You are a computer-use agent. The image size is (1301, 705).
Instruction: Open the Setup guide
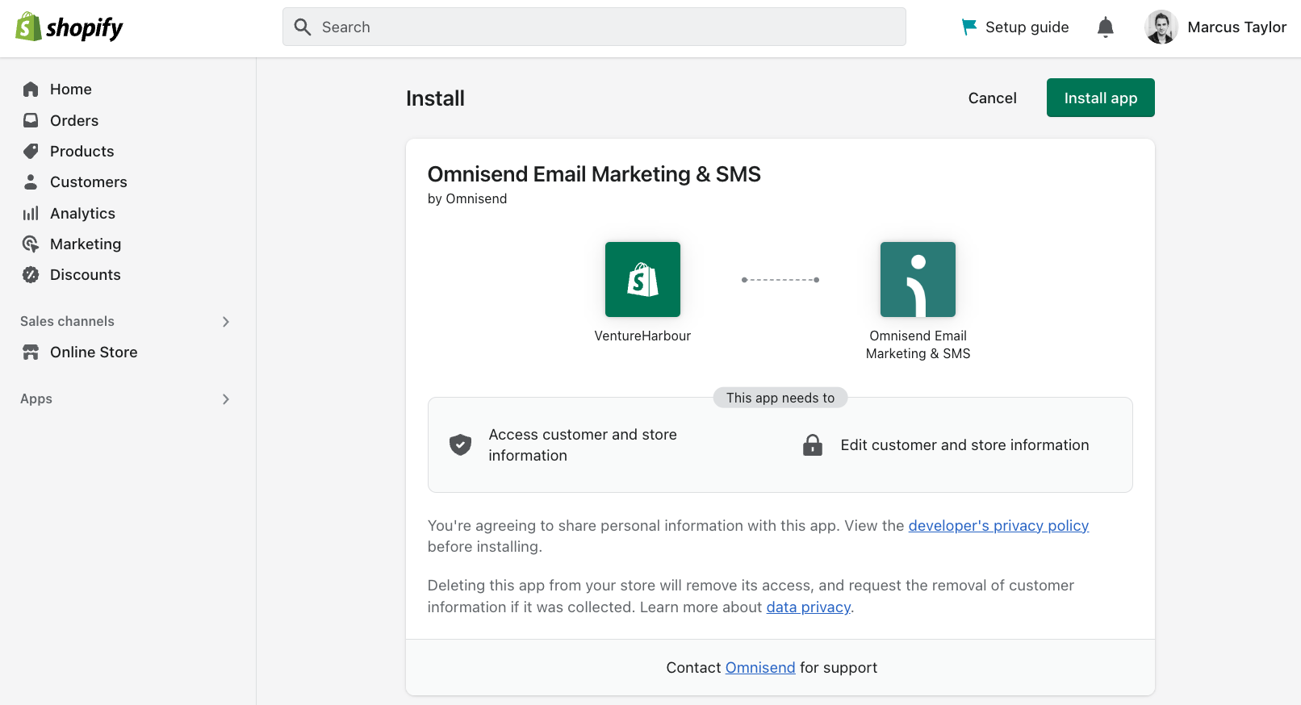pos(1015,27)
